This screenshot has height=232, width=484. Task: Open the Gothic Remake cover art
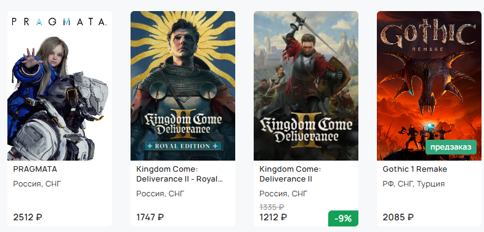(x=429, y=86)
